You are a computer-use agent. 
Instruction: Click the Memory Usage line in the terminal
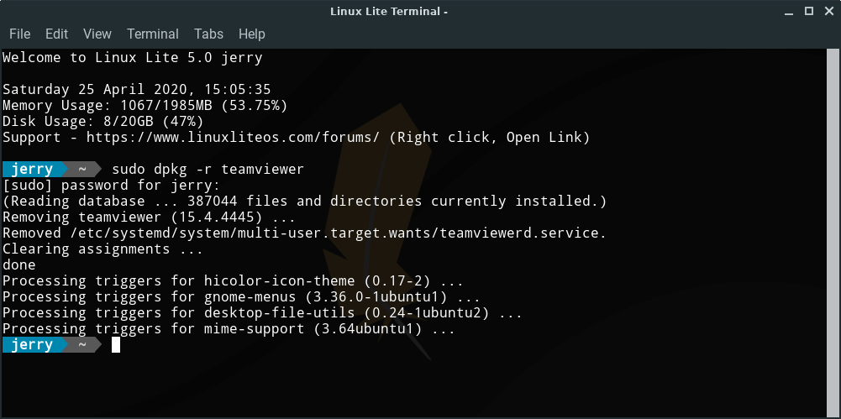tap(145, 106)
